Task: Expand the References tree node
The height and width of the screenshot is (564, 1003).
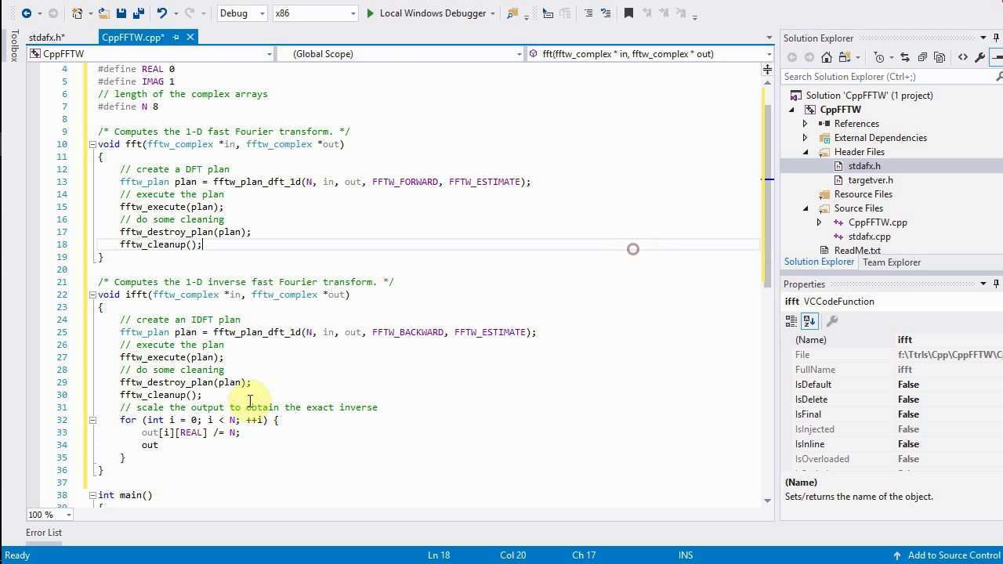Action: [805, 124]
